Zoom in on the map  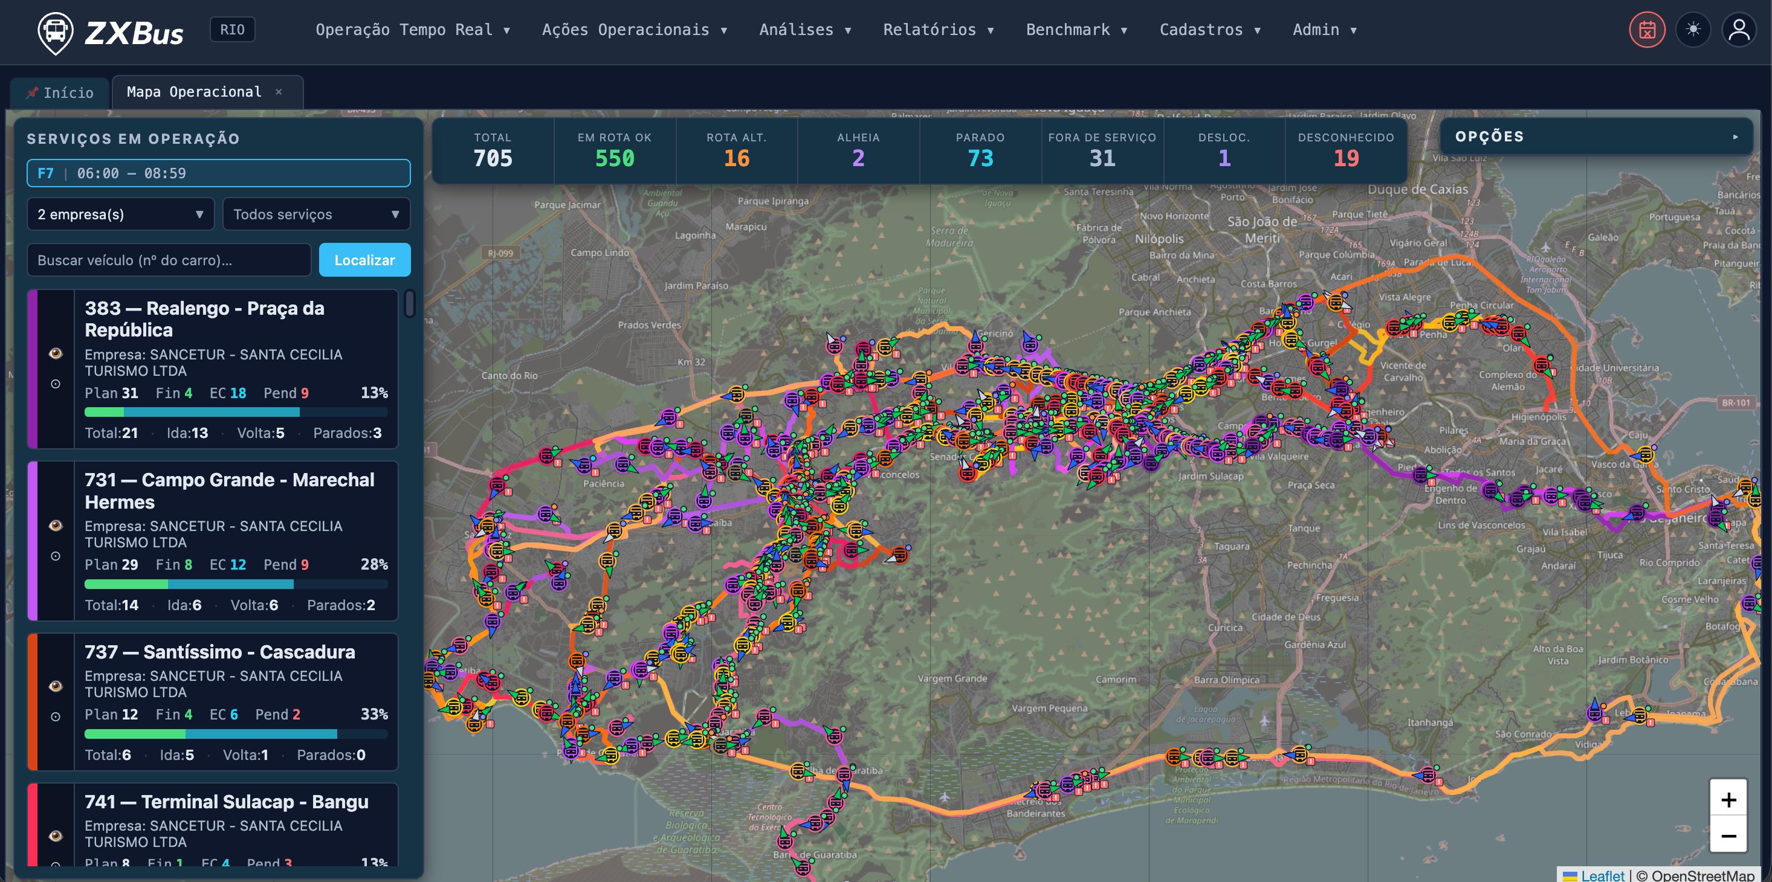[1728, 799]
